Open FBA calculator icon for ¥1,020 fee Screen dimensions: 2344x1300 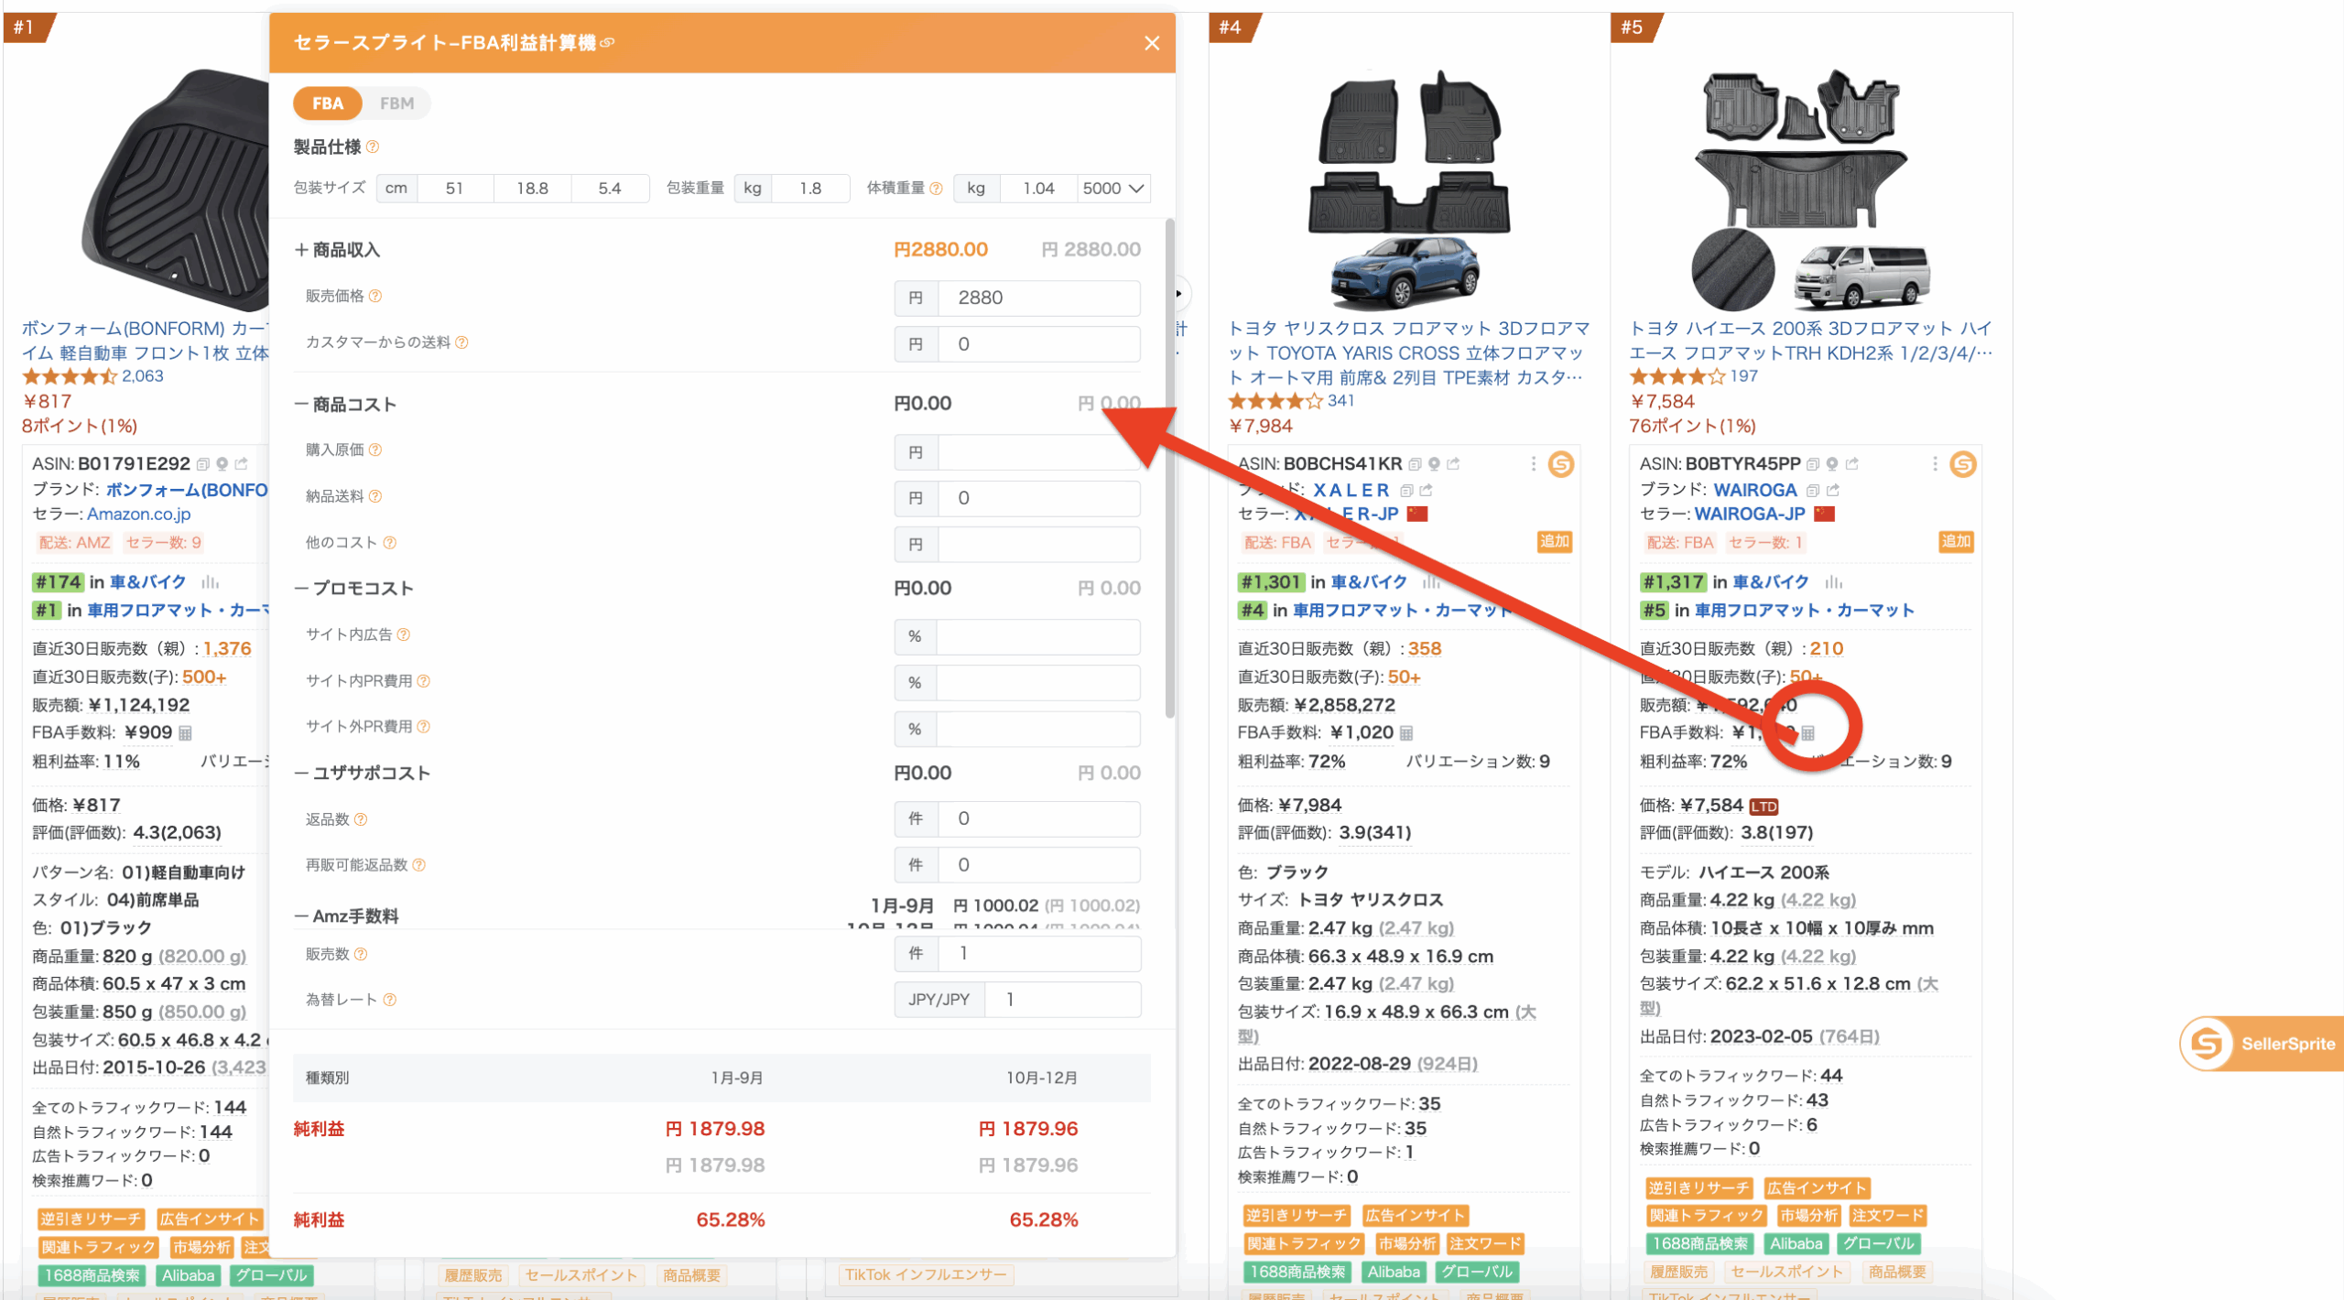tap(1407, 732)
